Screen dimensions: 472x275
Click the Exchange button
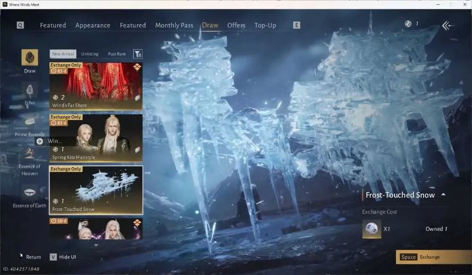coord(434,257)
